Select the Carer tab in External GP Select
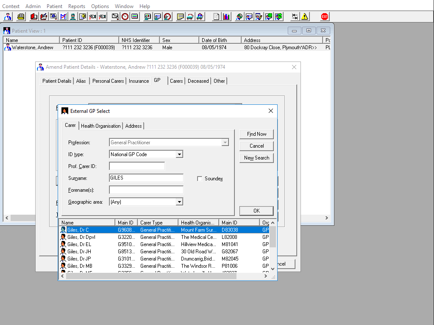The image size is (434, 325). click(70, 125)
